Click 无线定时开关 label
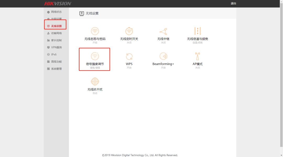The width and height of the screenshot is (283, 157). click(129, 39)
